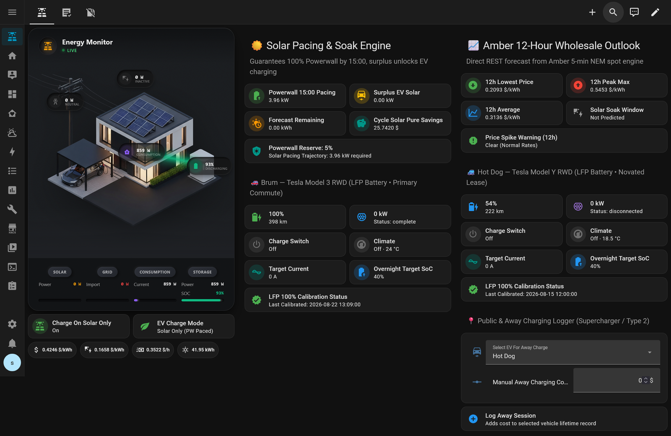Image resolution: width=671 pixels, height=436 pixels.
Task: Open the user profile avatar 's'
Action: point(12,363)
